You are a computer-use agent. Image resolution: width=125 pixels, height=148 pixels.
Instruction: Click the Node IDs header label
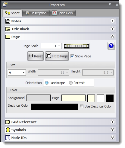19,138
